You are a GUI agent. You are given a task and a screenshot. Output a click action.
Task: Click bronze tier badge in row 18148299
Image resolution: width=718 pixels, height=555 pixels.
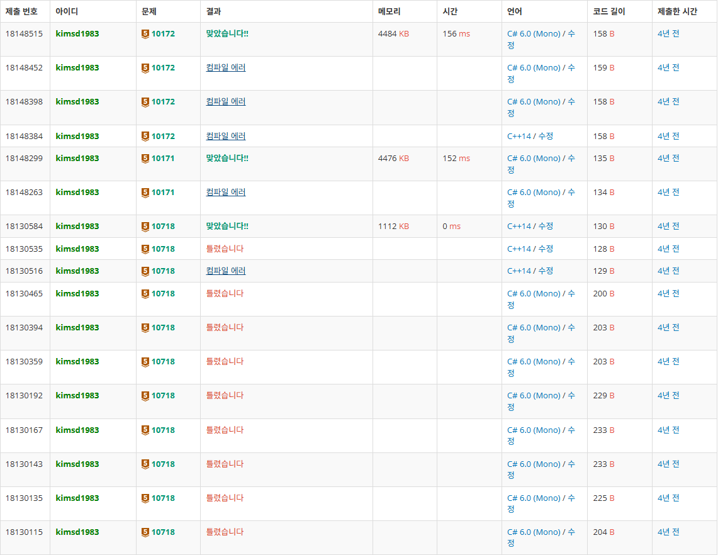pyautogui.click(x=145, y=159)
